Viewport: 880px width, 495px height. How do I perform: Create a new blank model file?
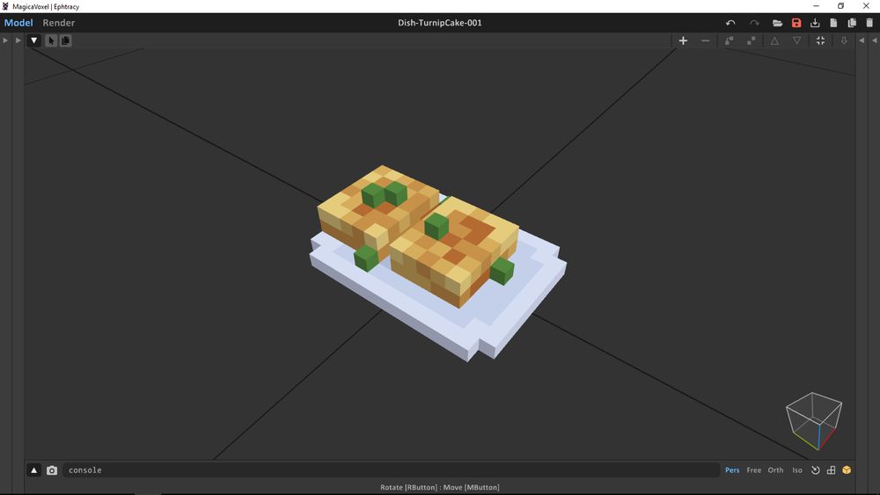pos(833,23)
